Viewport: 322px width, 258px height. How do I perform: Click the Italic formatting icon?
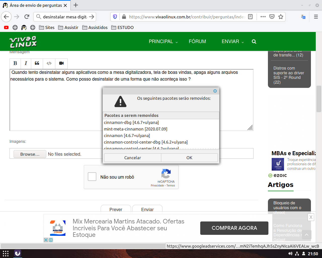(26, 63)
